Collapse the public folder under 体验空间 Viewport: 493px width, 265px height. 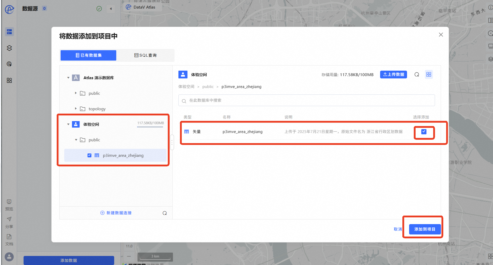pos(76,140)
